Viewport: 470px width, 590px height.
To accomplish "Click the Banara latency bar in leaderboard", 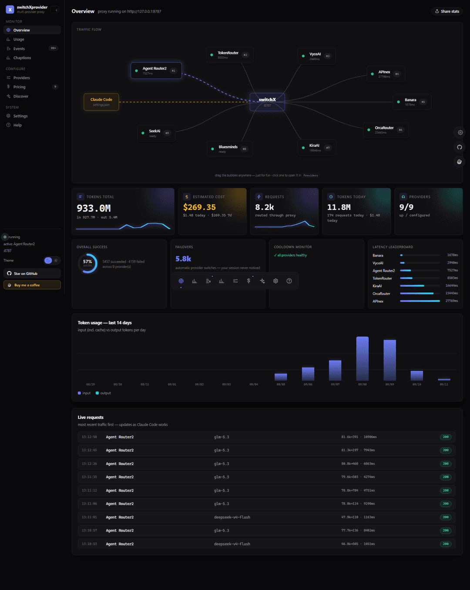I will 420,255.
